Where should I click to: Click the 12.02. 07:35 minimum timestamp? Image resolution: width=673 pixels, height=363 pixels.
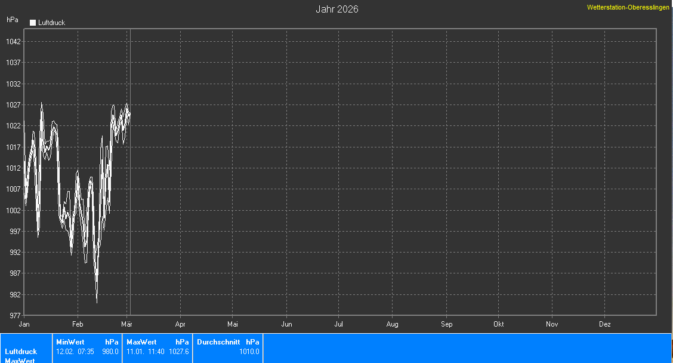75,352
